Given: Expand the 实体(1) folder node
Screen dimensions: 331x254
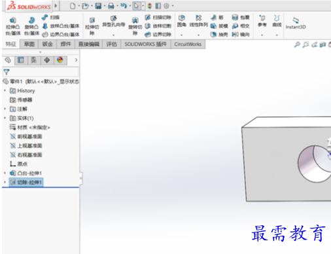Looking at the screenshot, I should (x=5, y=118).
